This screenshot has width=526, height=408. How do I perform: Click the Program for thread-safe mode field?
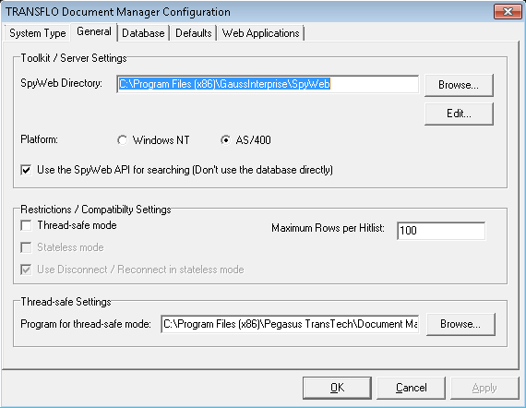(x=290, y=324)
